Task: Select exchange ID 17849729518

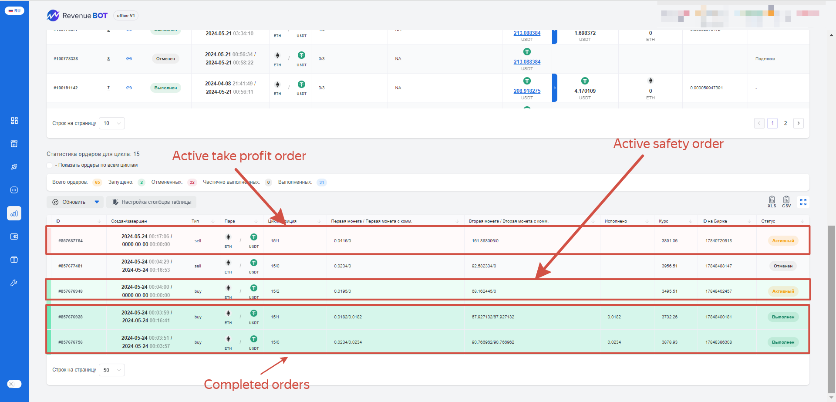Action: point(718,240)
